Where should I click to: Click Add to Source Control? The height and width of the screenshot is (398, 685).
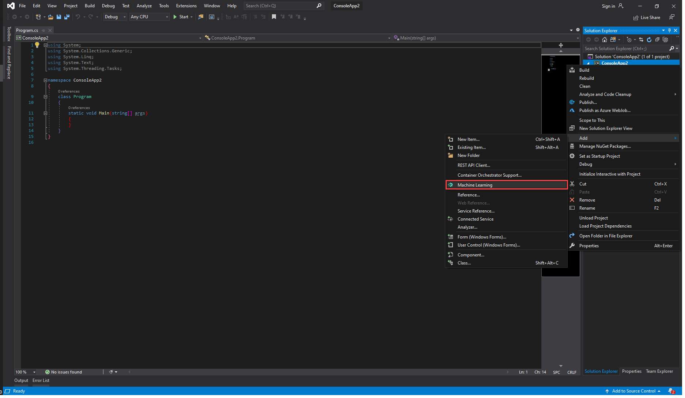click(633, 391)
